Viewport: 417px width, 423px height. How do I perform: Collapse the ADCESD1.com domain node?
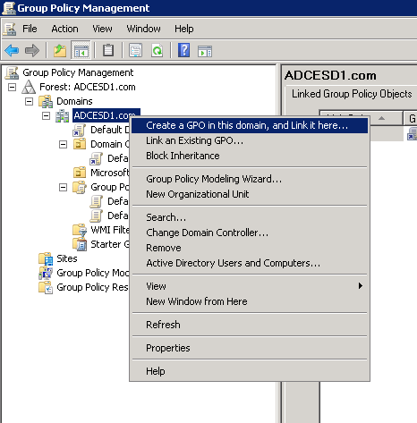46,115
